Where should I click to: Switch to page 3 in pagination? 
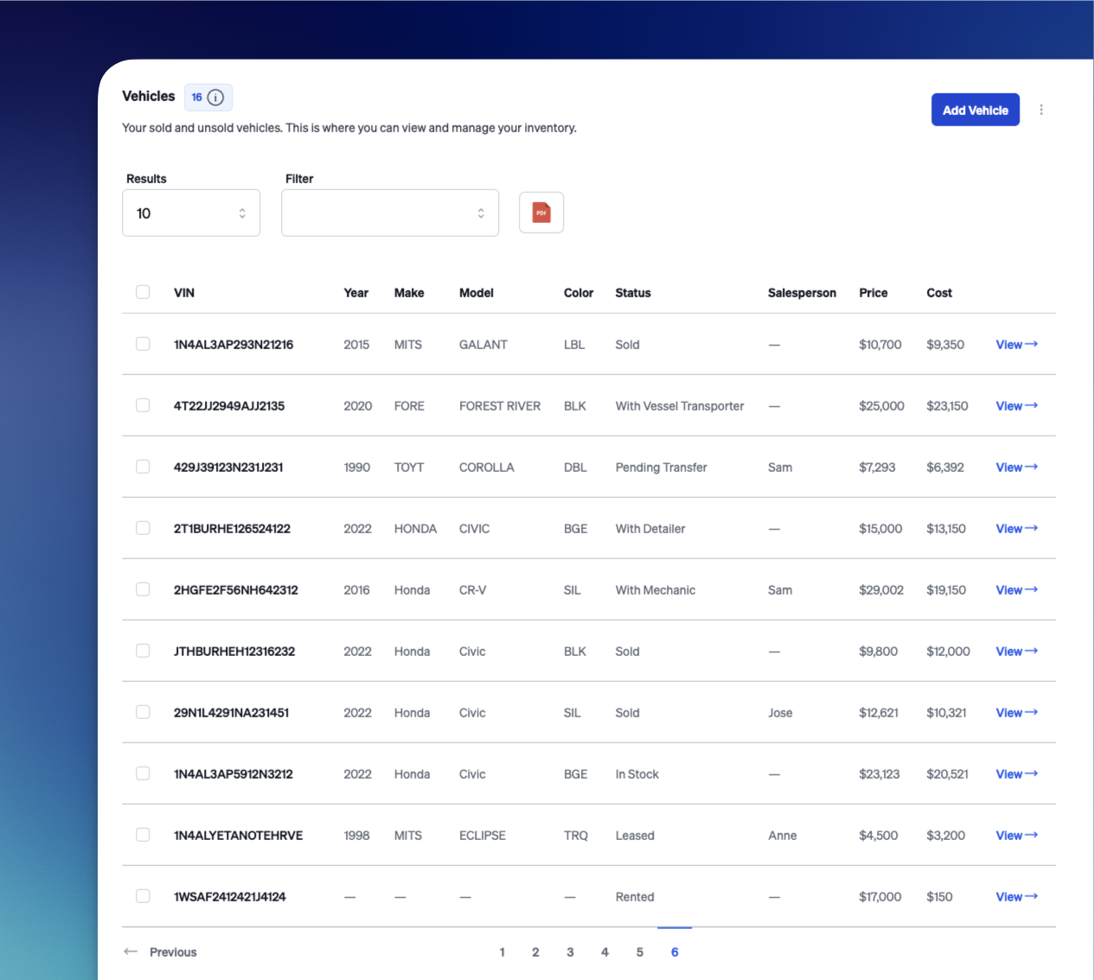coord(570,952)
